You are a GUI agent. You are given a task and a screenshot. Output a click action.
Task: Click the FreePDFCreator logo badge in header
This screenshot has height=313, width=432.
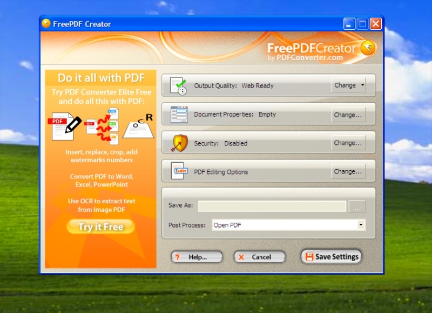(368, 48)
